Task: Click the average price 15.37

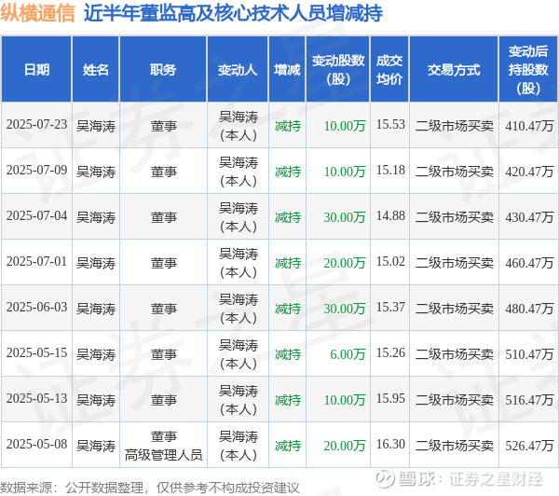Action: (390, 308)
